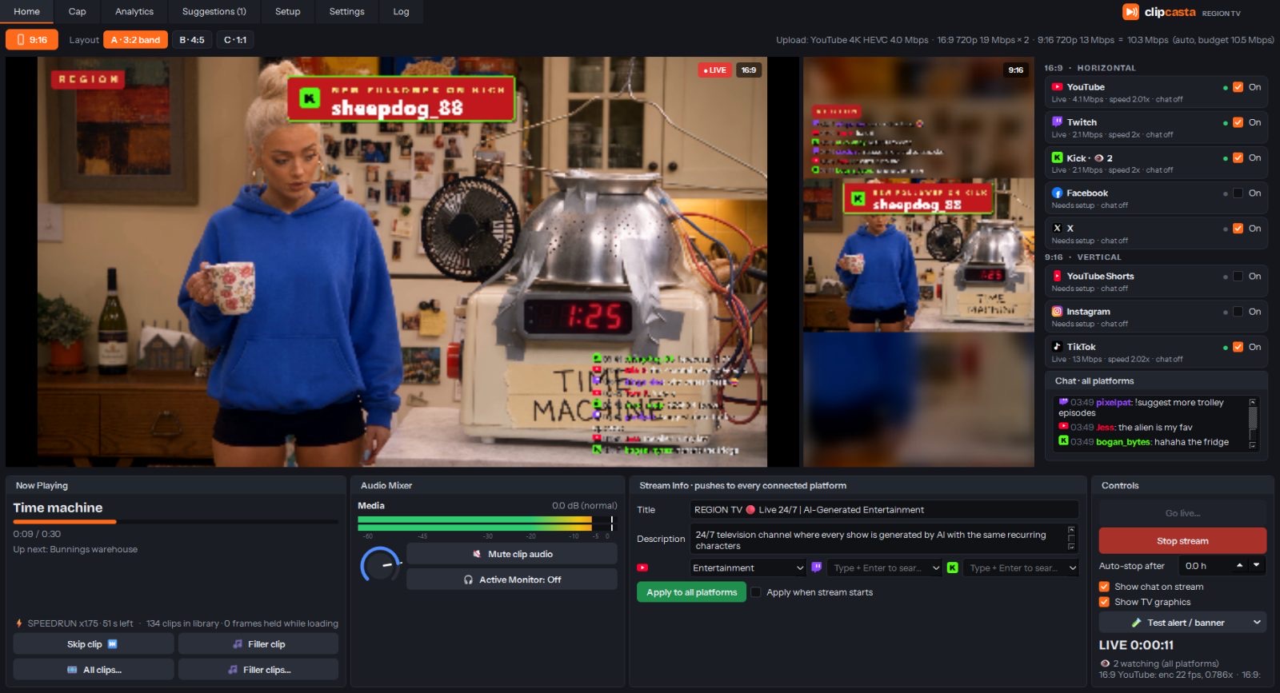Click the YouTube Shorts platform icon
1280x693 pixels.
(x=1057, y=276)
